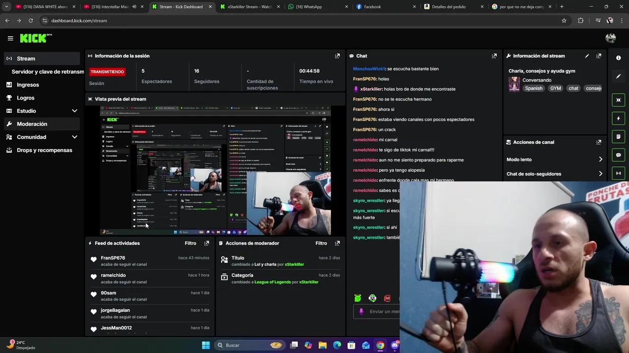Toggle the lightning bolt widget in the right sidebar
This screenshot has height=353, width=629.
(618, 118)
